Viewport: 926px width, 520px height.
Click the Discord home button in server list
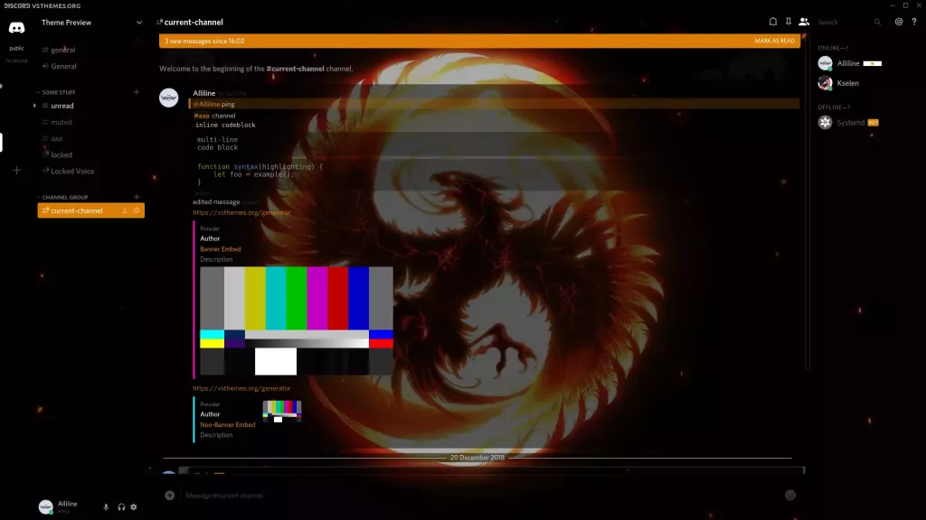tap(15, 28)
